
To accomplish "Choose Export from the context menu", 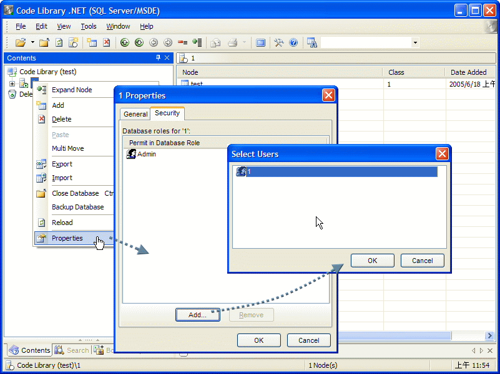I will pos(74,164).
